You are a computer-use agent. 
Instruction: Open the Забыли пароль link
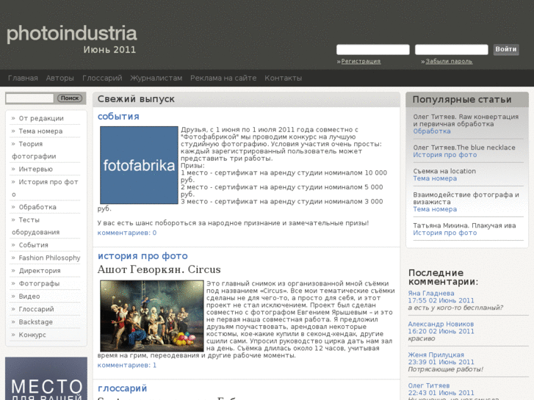[449, 61]
